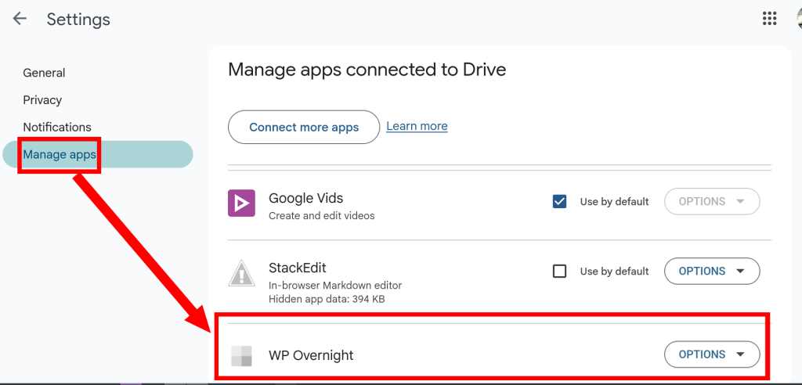Click the Google Vids app icon

click(x=242, y=203)
